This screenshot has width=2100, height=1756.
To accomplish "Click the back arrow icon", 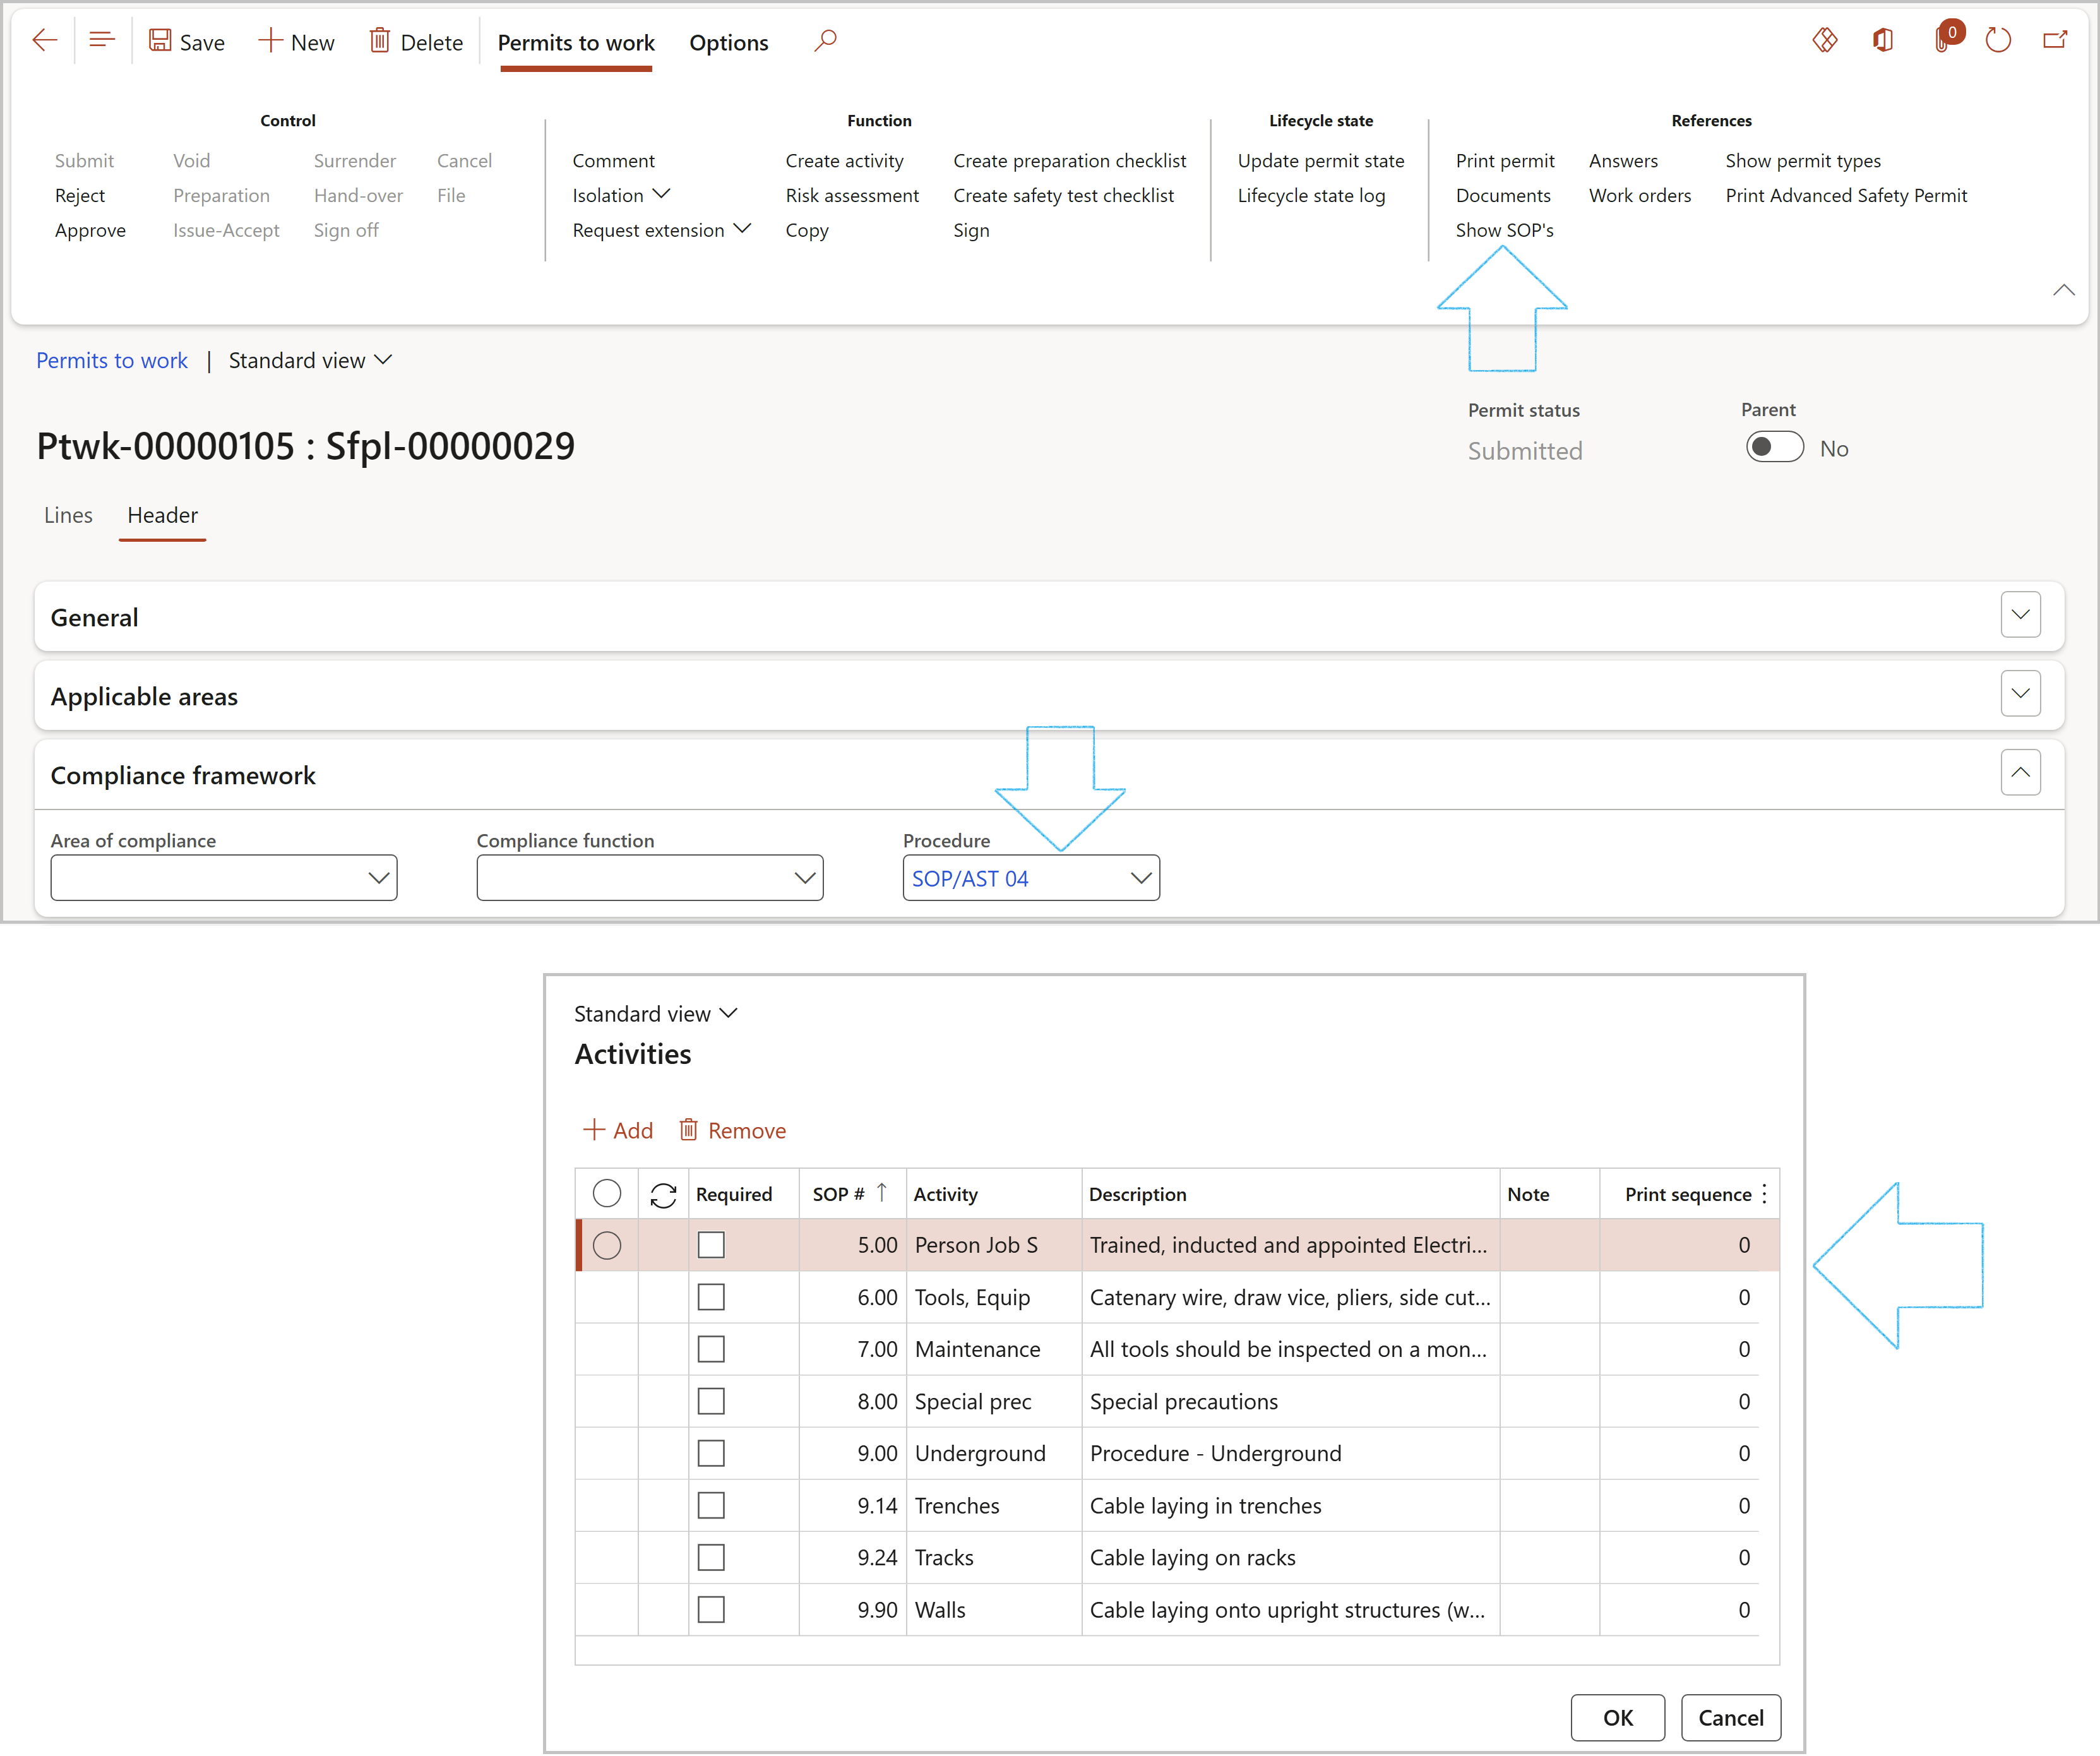I will tap(45, 41).
